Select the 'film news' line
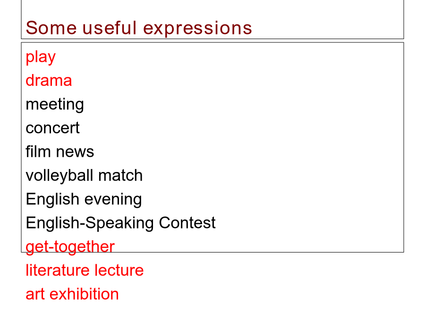The width and height of the screenshot is (425, 318). [x=59, y=151]
